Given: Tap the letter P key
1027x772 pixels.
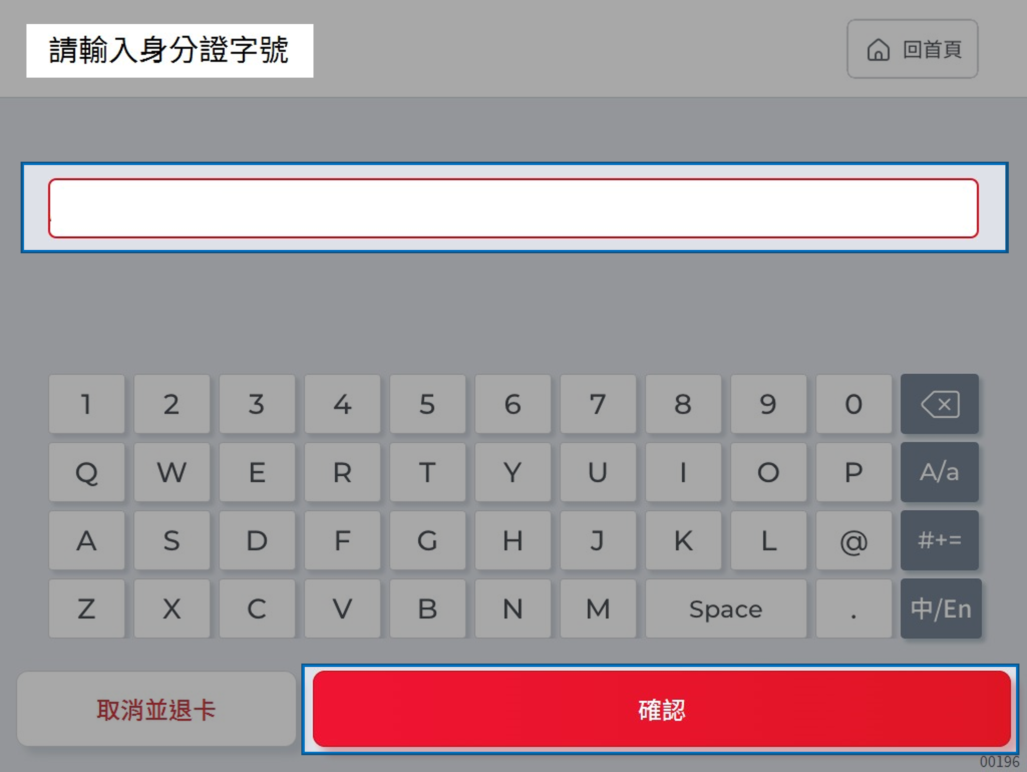Looking at the screenshot, I should coord(854,472).
